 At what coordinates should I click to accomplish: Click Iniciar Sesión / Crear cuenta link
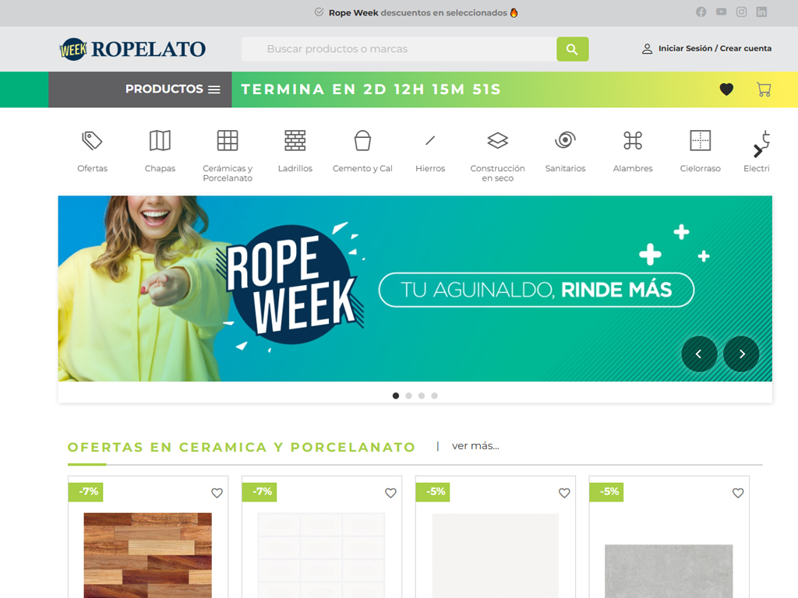click(x=715, y=49)
